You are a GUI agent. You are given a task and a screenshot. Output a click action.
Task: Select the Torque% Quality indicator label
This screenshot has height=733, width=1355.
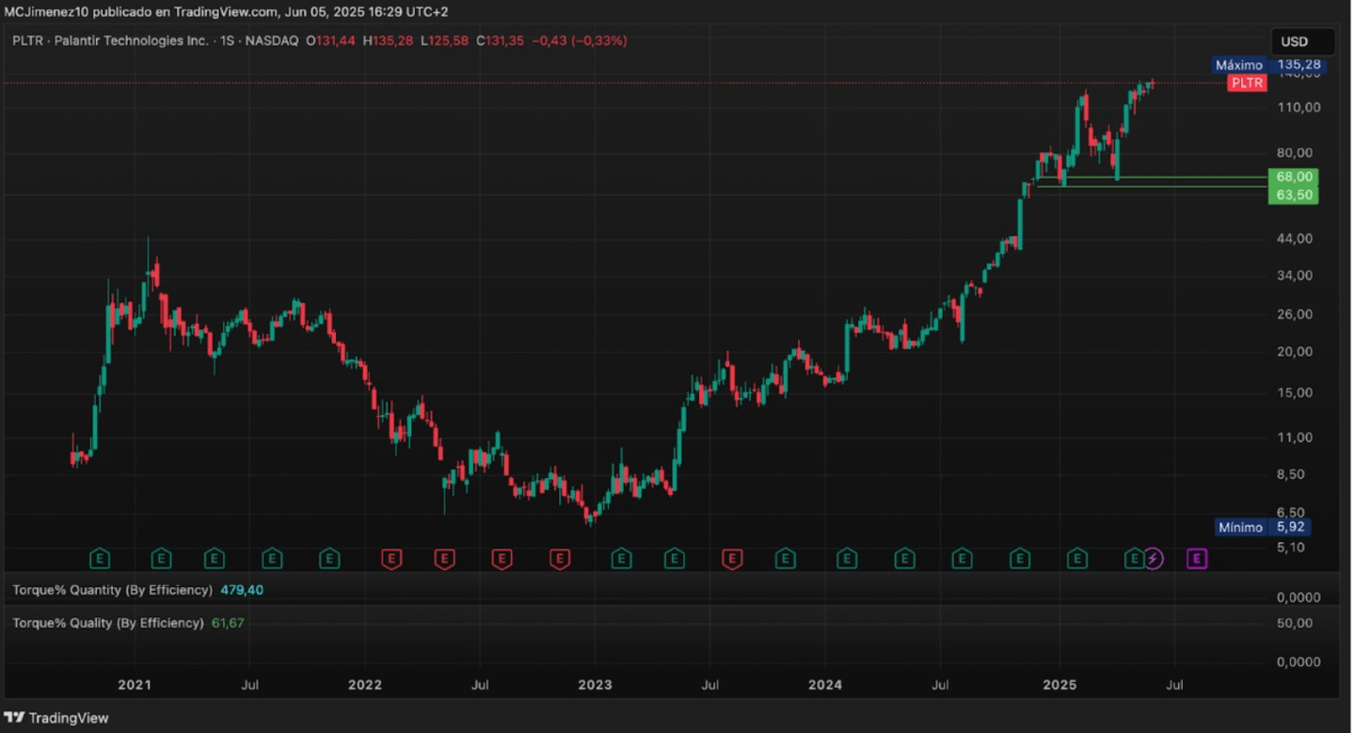point(108,623)
